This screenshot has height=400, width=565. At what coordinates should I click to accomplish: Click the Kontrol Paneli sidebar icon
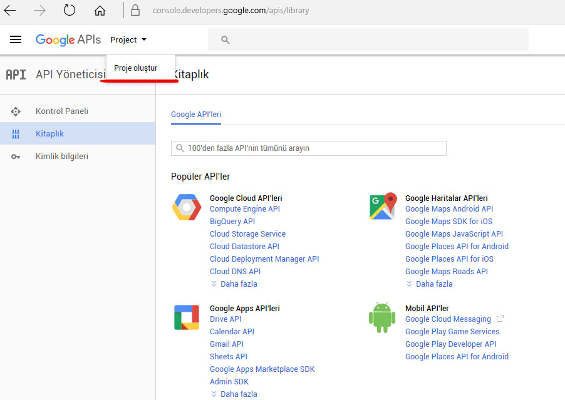[16, 111]
